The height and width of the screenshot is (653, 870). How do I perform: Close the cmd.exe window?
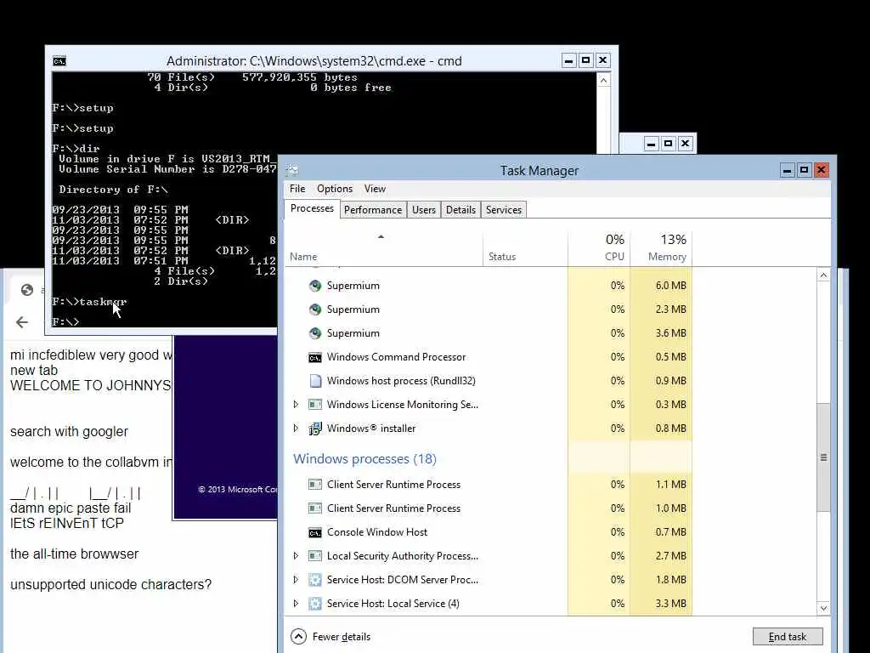pyautogui.click(x=603, y=60)
